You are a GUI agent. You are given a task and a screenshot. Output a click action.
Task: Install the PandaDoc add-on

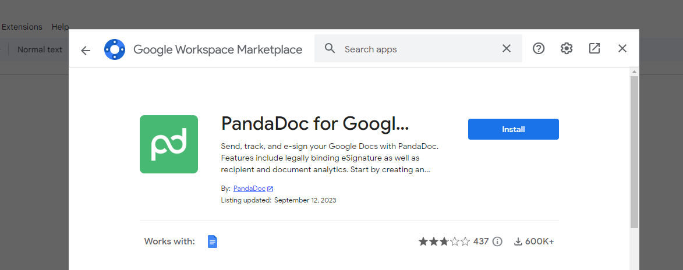coord(513,129)
